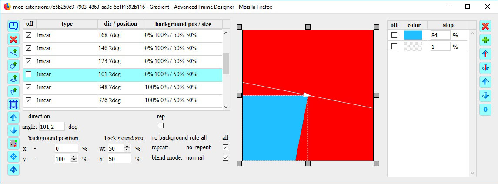
Task: Add a radial gradient with circle-plus icon
Action: 13,66
